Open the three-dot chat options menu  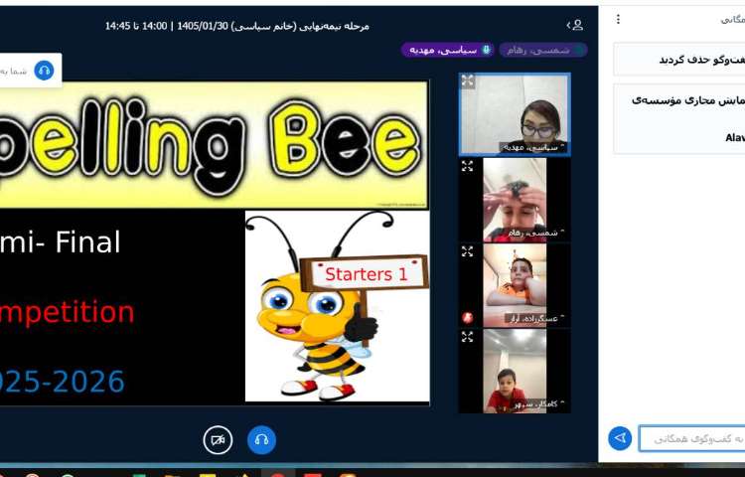[618, 19]
